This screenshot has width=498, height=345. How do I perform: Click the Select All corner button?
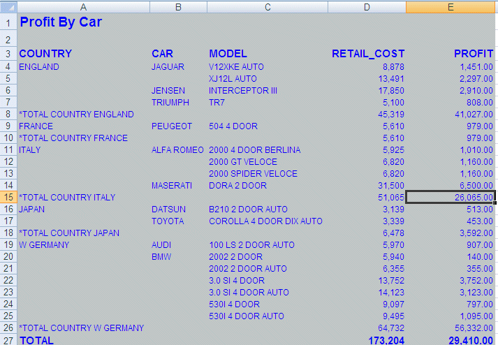pyautogui.click(x=8, y=7)
